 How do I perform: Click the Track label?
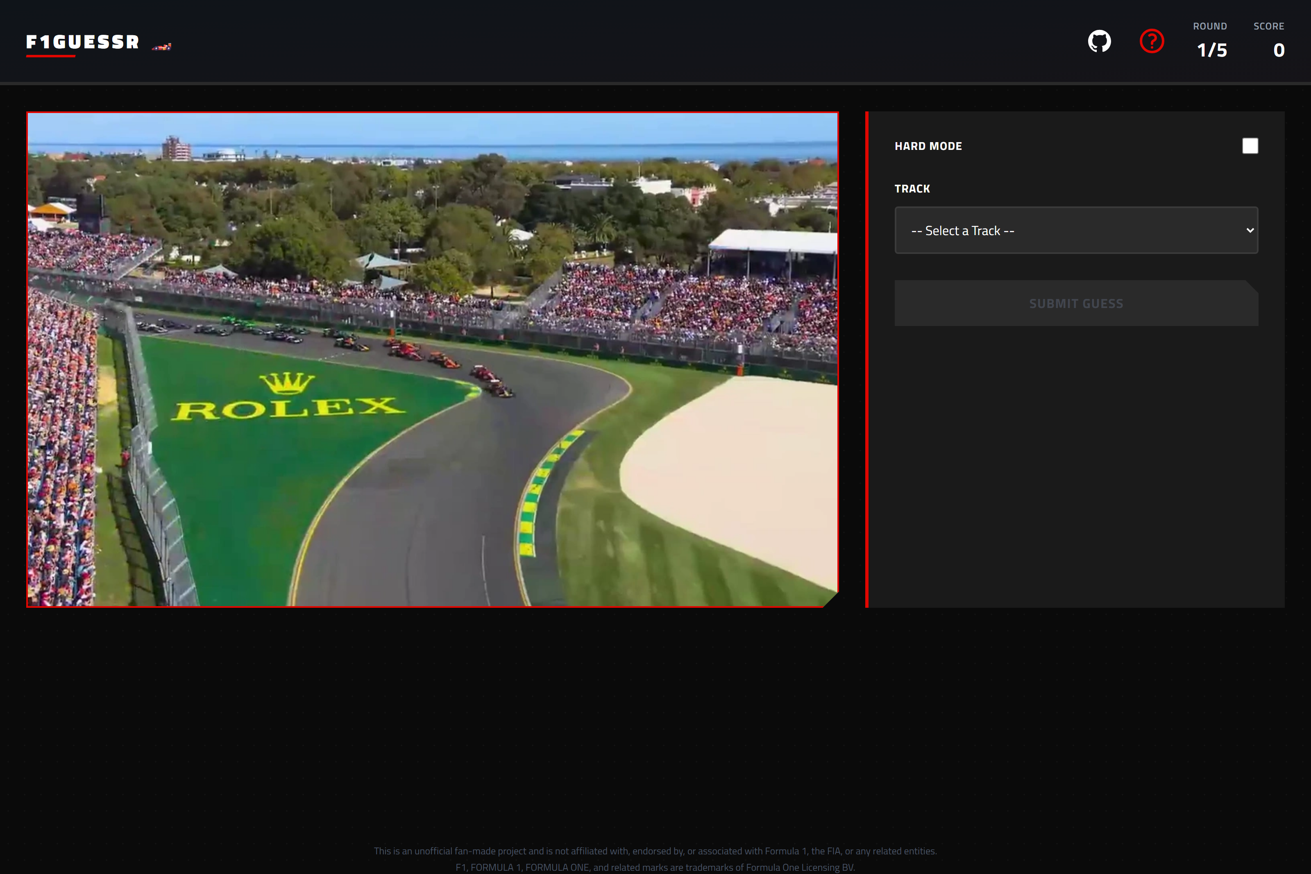[912, 188]
